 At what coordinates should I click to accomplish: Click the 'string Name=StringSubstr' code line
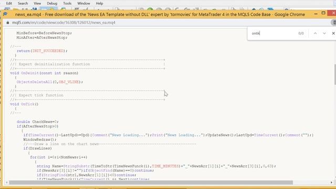pos(156,166)
